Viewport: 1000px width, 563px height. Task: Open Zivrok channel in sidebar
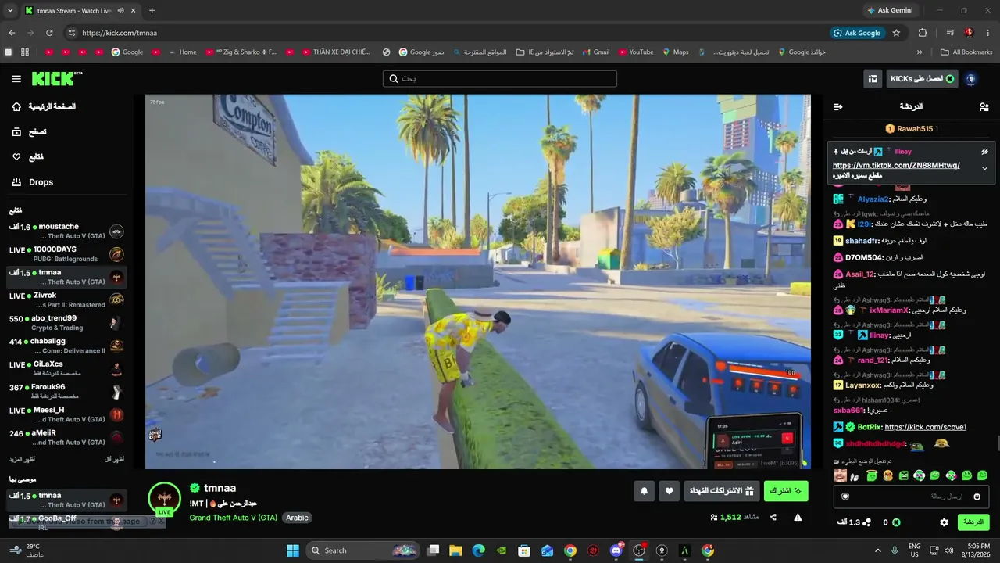click(x=66, y=300)
